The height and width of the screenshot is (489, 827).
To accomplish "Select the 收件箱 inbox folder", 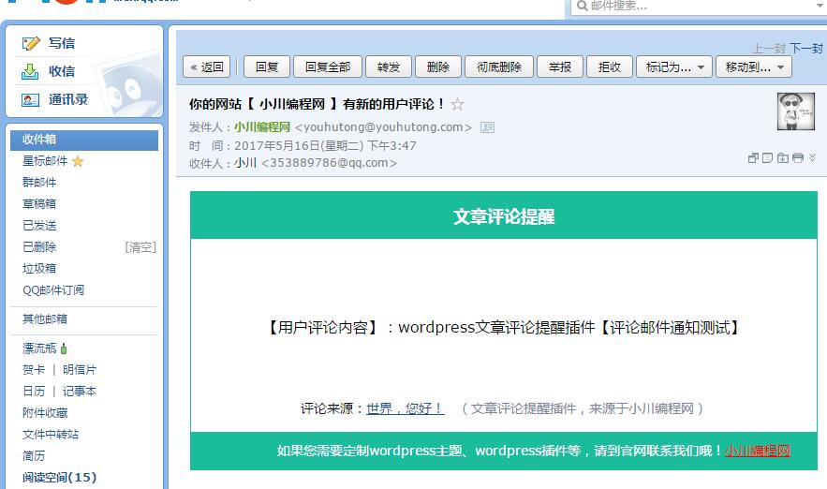I will [84, 140].
